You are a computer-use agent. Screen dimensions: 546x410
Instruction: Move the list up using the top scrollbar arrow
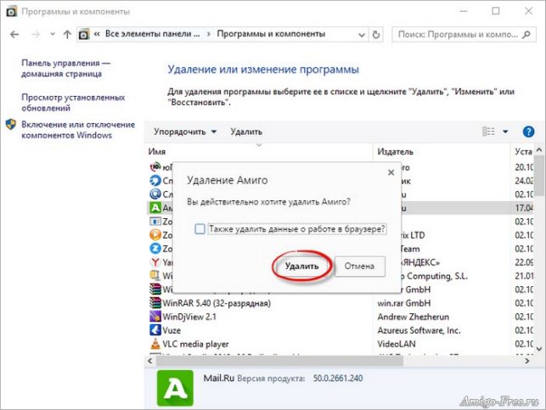tap(539, 149)
